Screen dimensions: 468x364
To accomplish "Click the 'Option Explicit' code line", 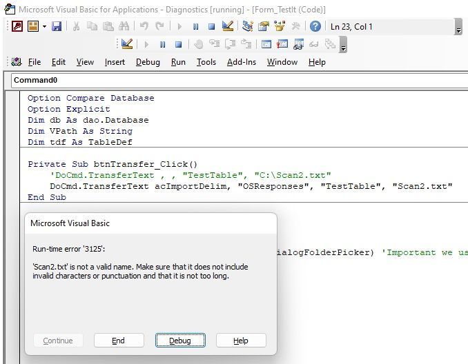I will (x=69, y=109).
